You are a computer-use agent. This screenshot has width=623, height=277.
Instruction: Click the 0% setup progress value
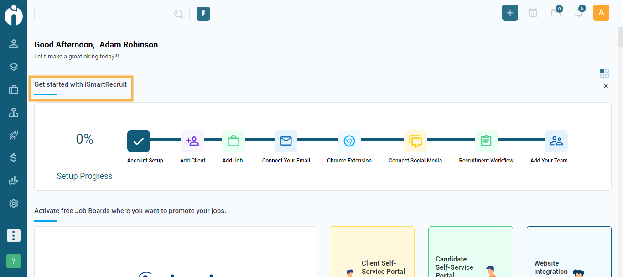84,139
